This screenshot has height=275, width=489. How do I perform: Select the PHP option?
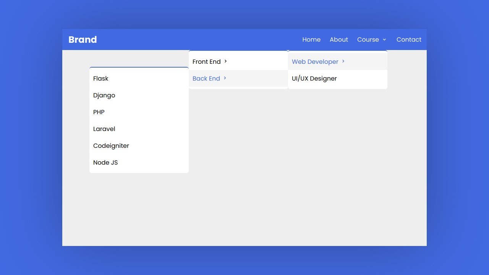(x=139, y=112)
